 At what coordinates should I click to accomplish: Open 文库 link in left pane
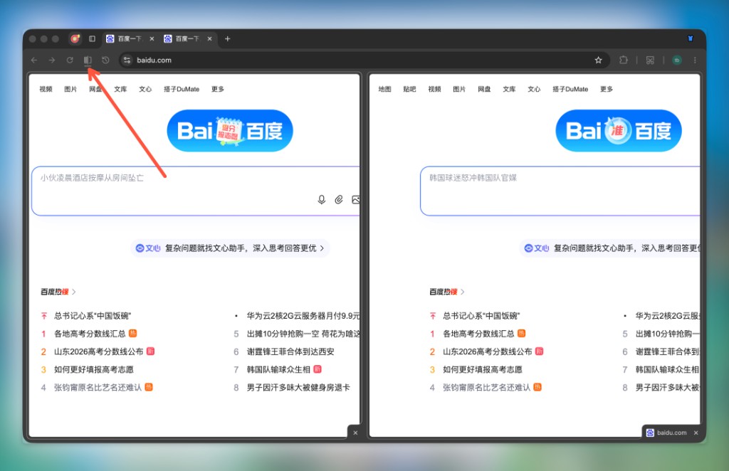pyautogui.click(x=120, y=89)
